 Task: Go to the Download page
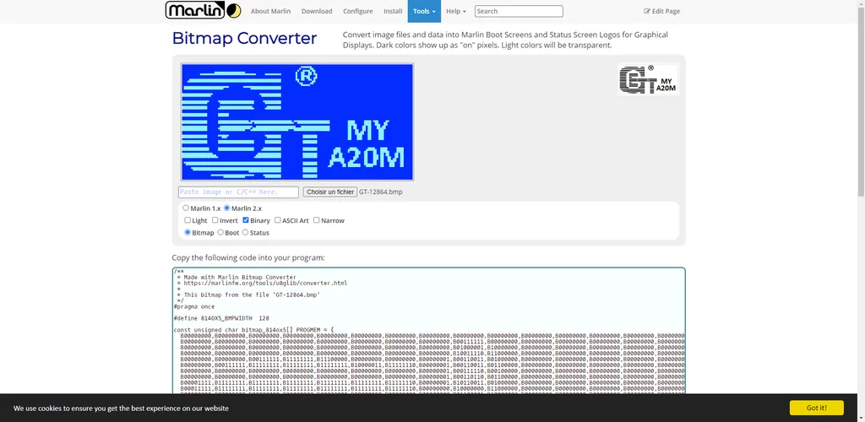pyautogui.click(x=317, y=11)
